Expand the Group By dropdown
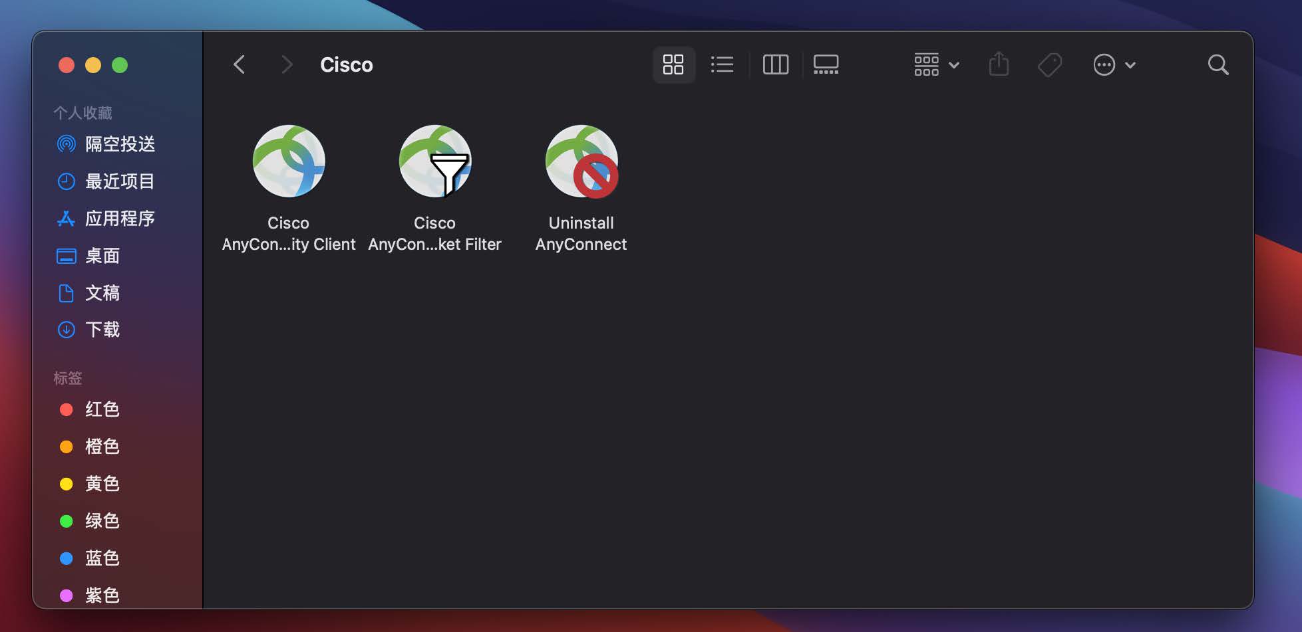This screenshot has height=632, width=1302. 935,64
